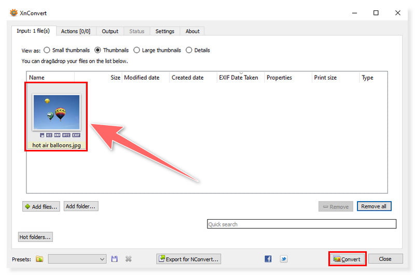Select the Large thumbnails view option
Viewport: 415px width, 275px height.
tap(137, 50)
